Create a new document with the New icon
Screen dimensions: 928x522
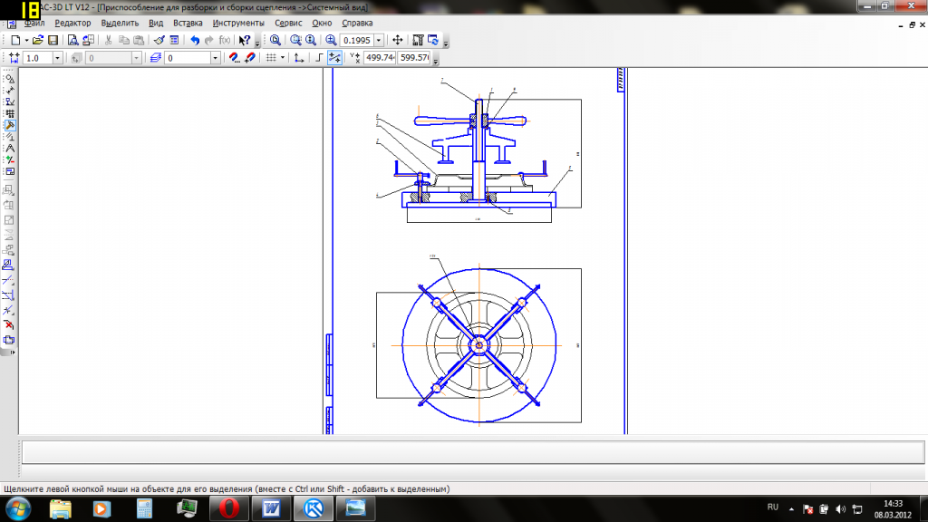click(x=15, y=40)
